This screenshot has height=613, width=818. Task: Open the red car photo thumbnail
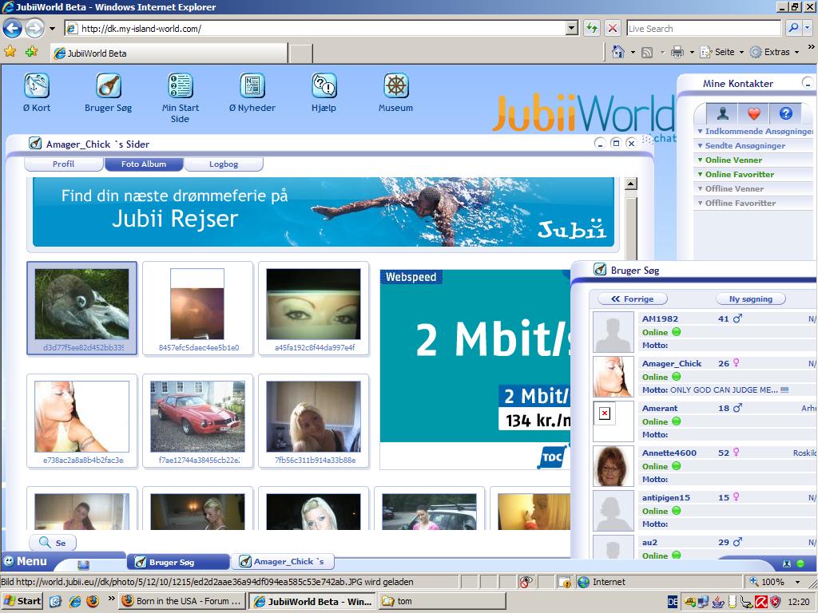(197, 416)
